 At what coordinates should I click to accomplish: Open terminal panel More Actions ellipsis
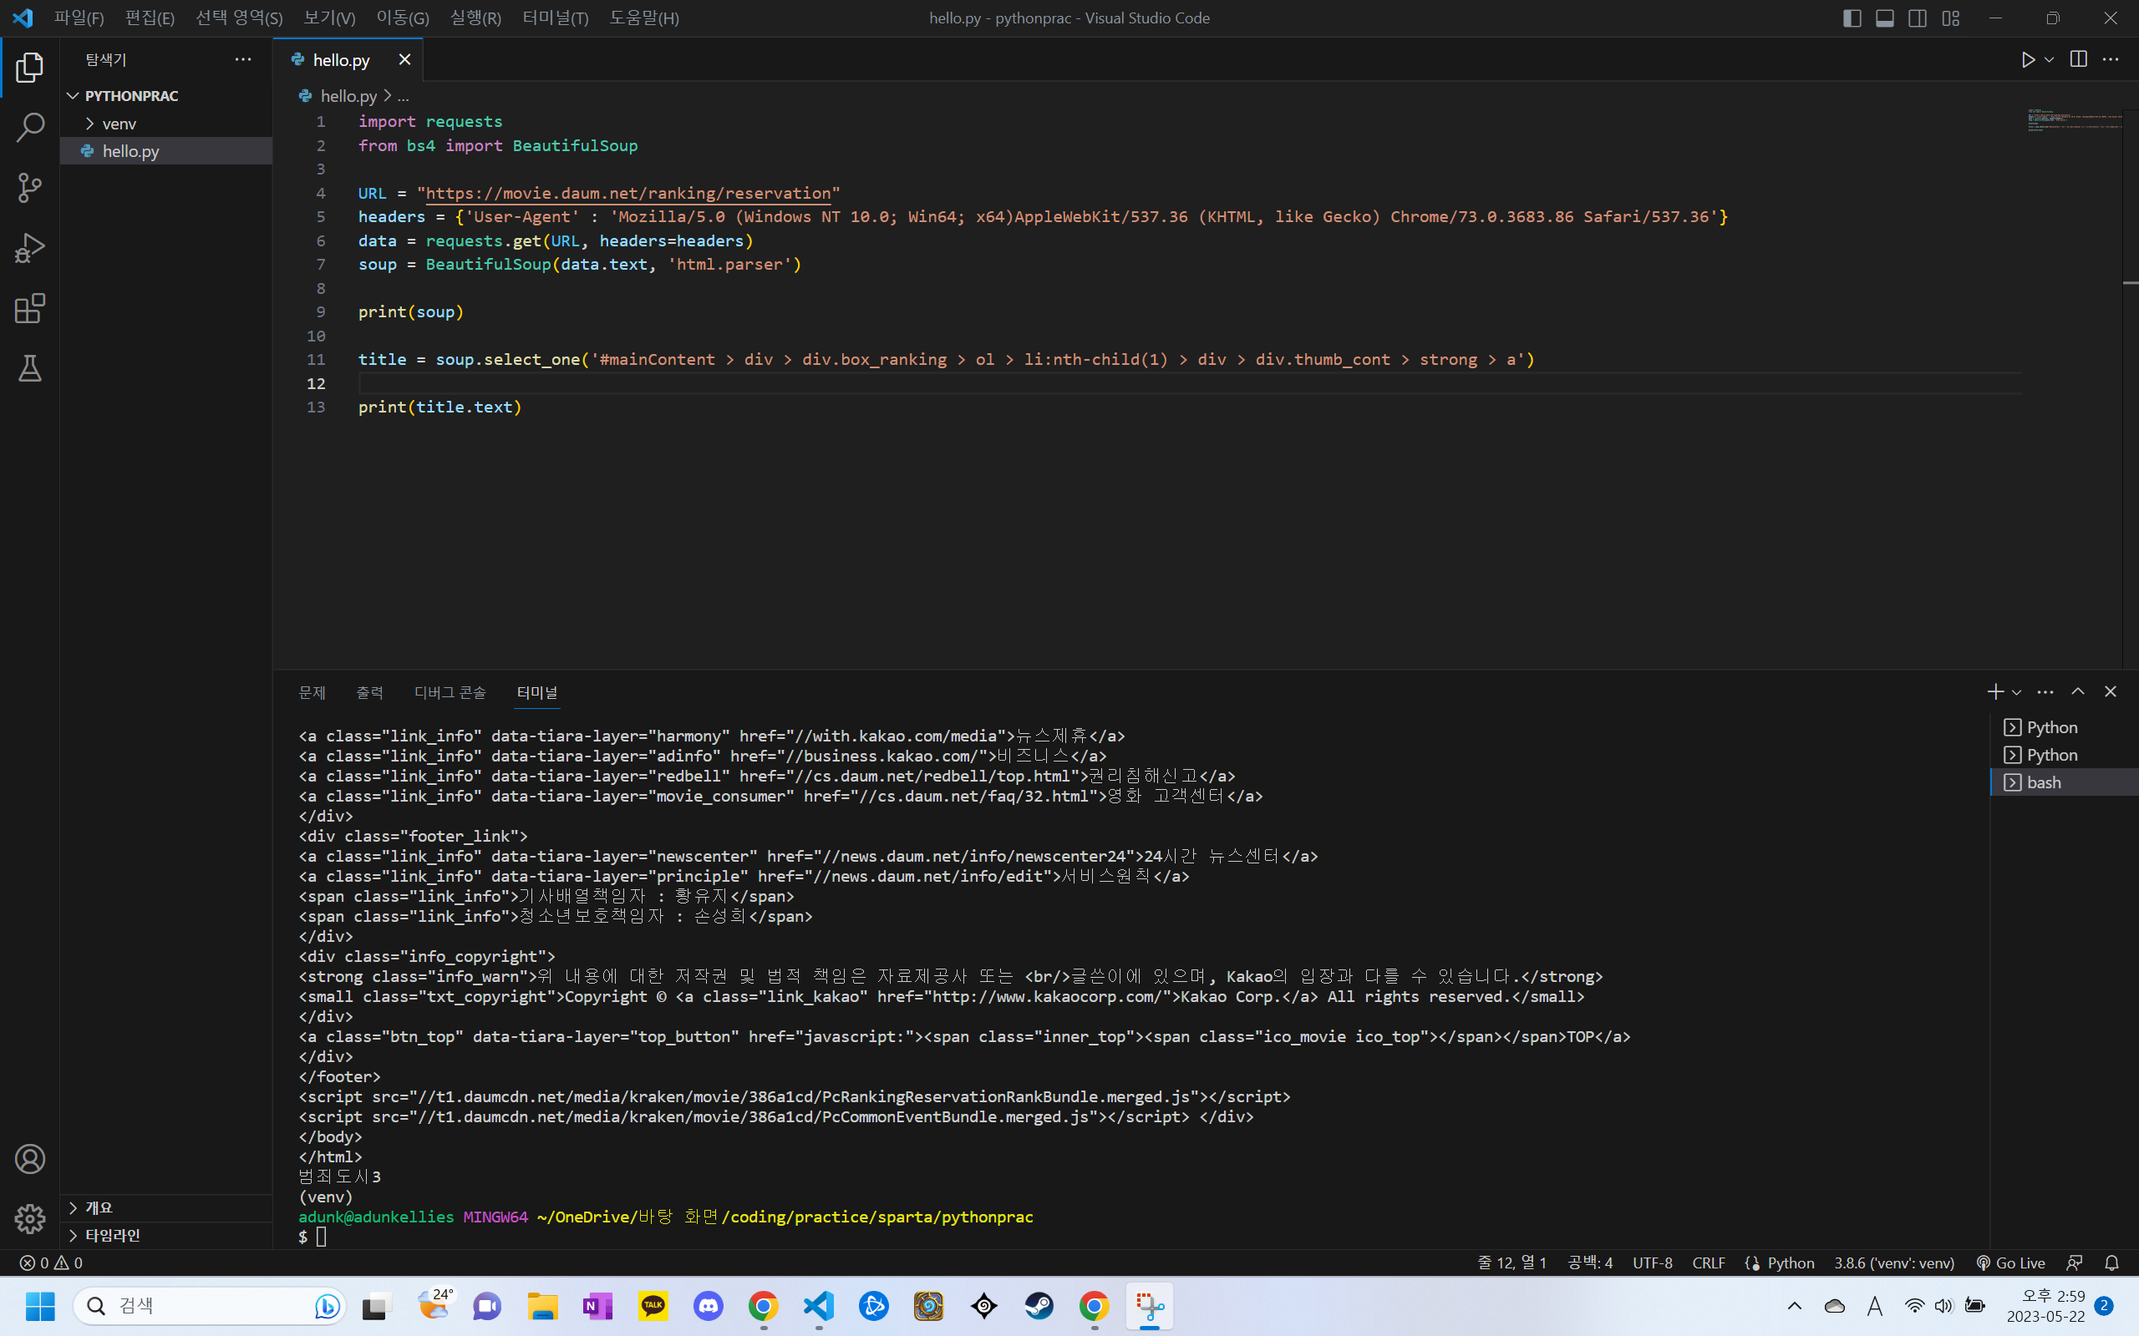pos(2045,692)
